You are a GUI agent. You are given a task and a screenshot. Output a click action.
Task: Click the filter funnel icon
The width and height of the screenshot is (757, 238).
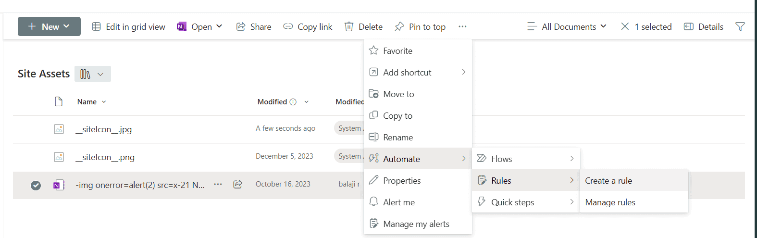click(x=740, y=26)
